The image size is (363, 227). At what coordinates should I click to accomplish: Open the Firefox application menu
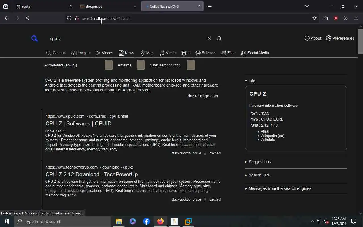[x=356, y=18]
